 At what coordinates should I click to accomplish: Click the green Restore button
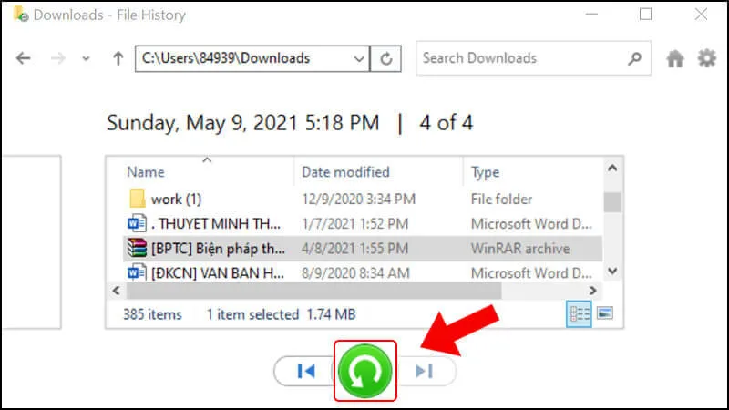(365, 371)
